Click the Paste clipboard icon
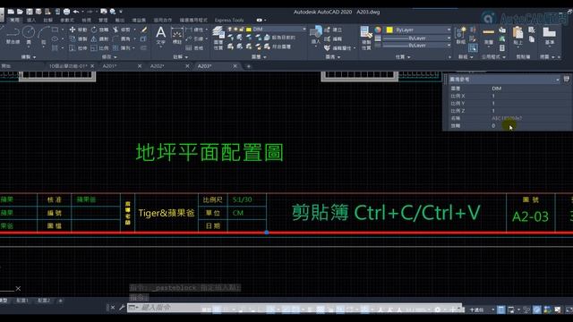The image size is (573, 322). click(517, 36)
